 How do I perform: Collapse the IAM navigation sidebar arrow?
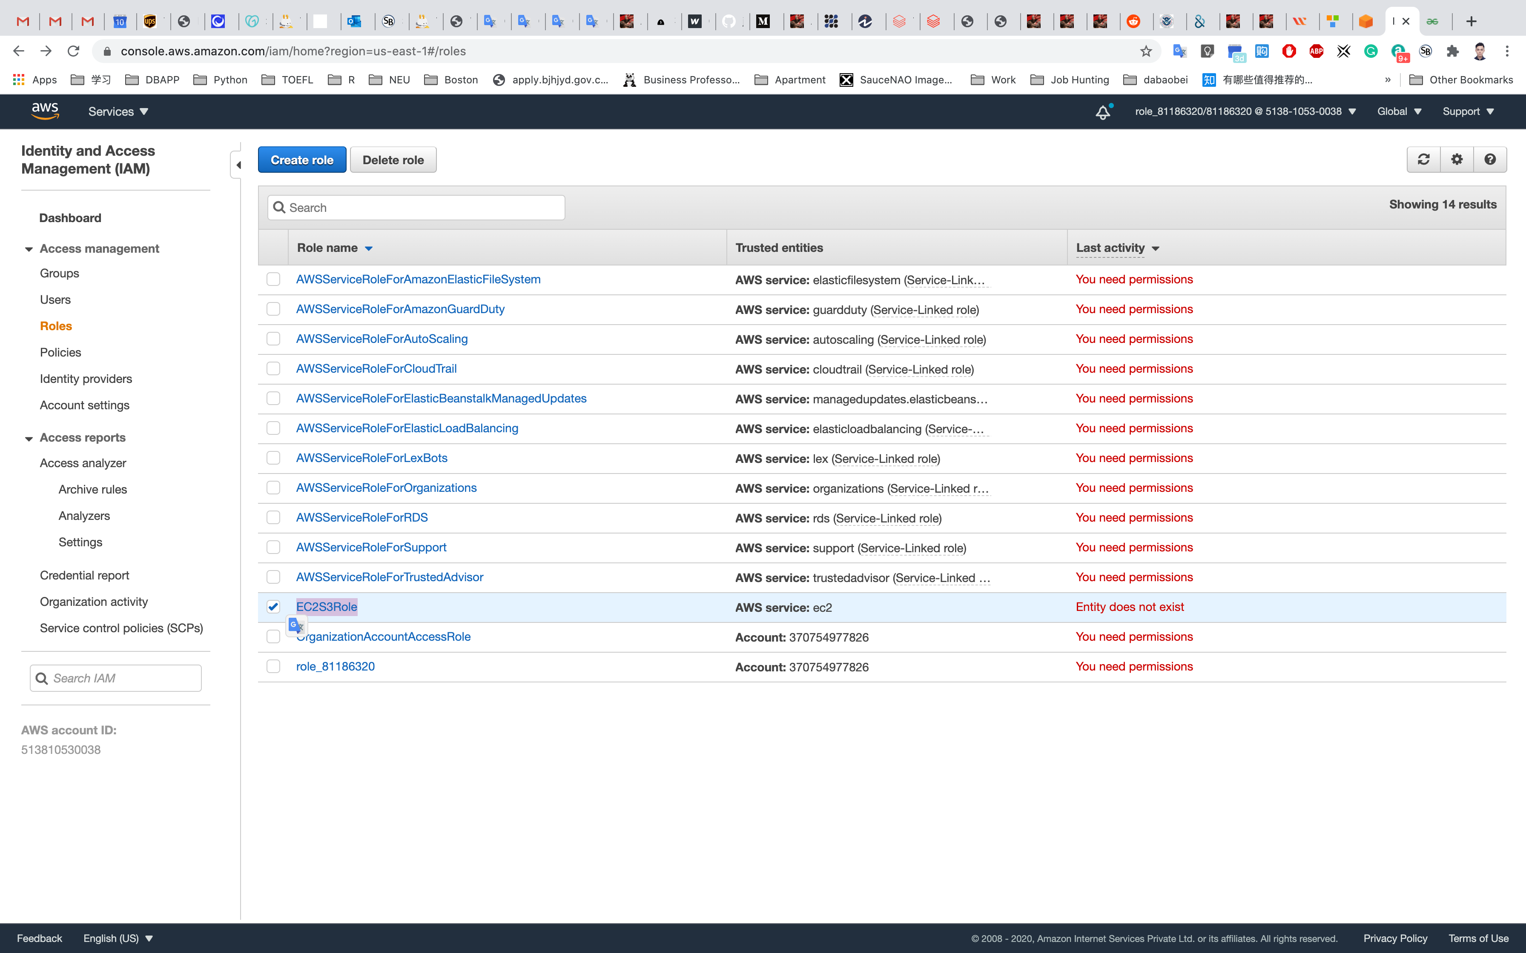[x=238, y=165]
